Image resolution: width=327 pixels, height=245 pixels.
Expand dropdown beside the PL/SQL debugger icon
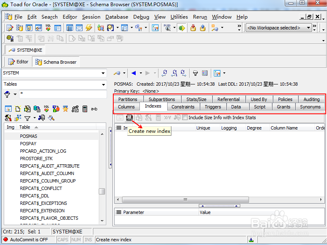[174, 28]
